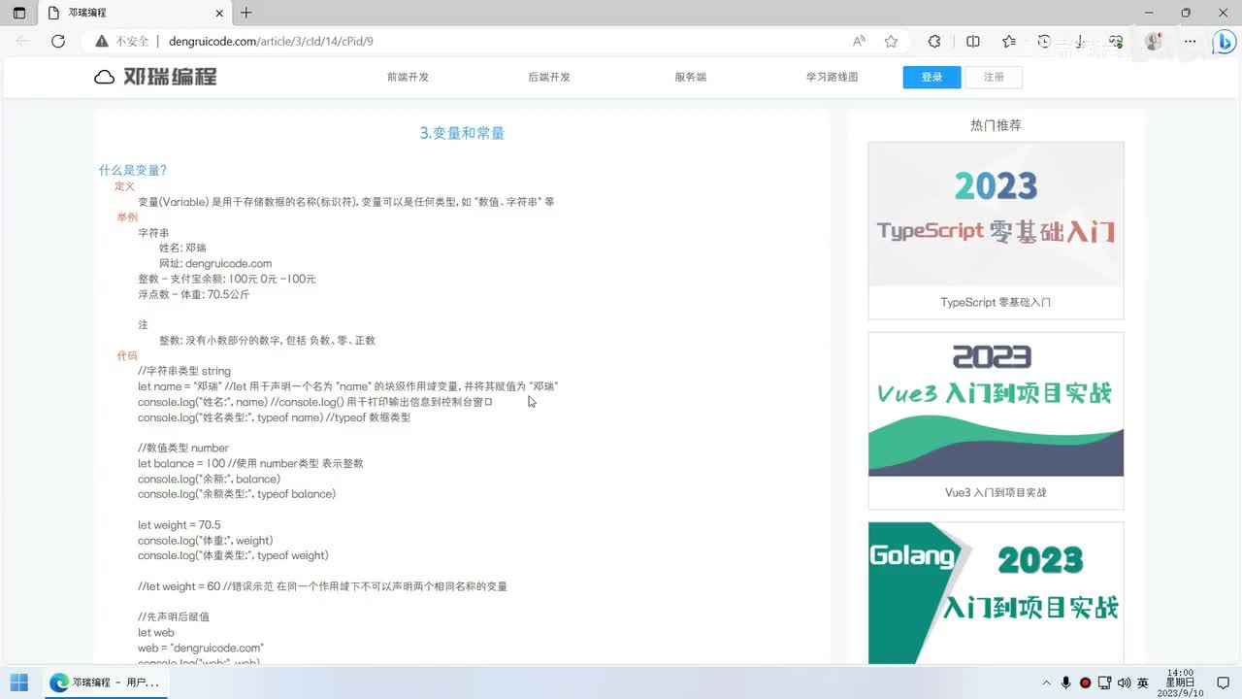Click the microphone tray icon

click(1065, 682)
